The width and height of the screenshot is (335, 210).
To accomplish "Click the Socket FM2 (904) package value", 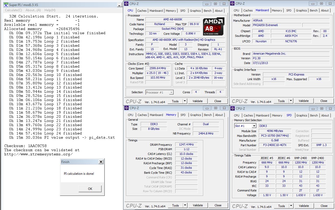I will click(173, 29).
